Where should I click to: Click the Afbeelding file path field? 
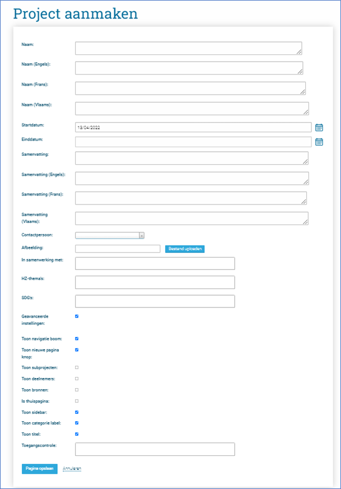point(118,249)
